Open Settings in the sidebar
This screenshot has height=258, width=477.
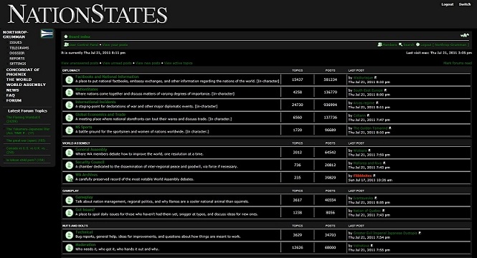18,64
